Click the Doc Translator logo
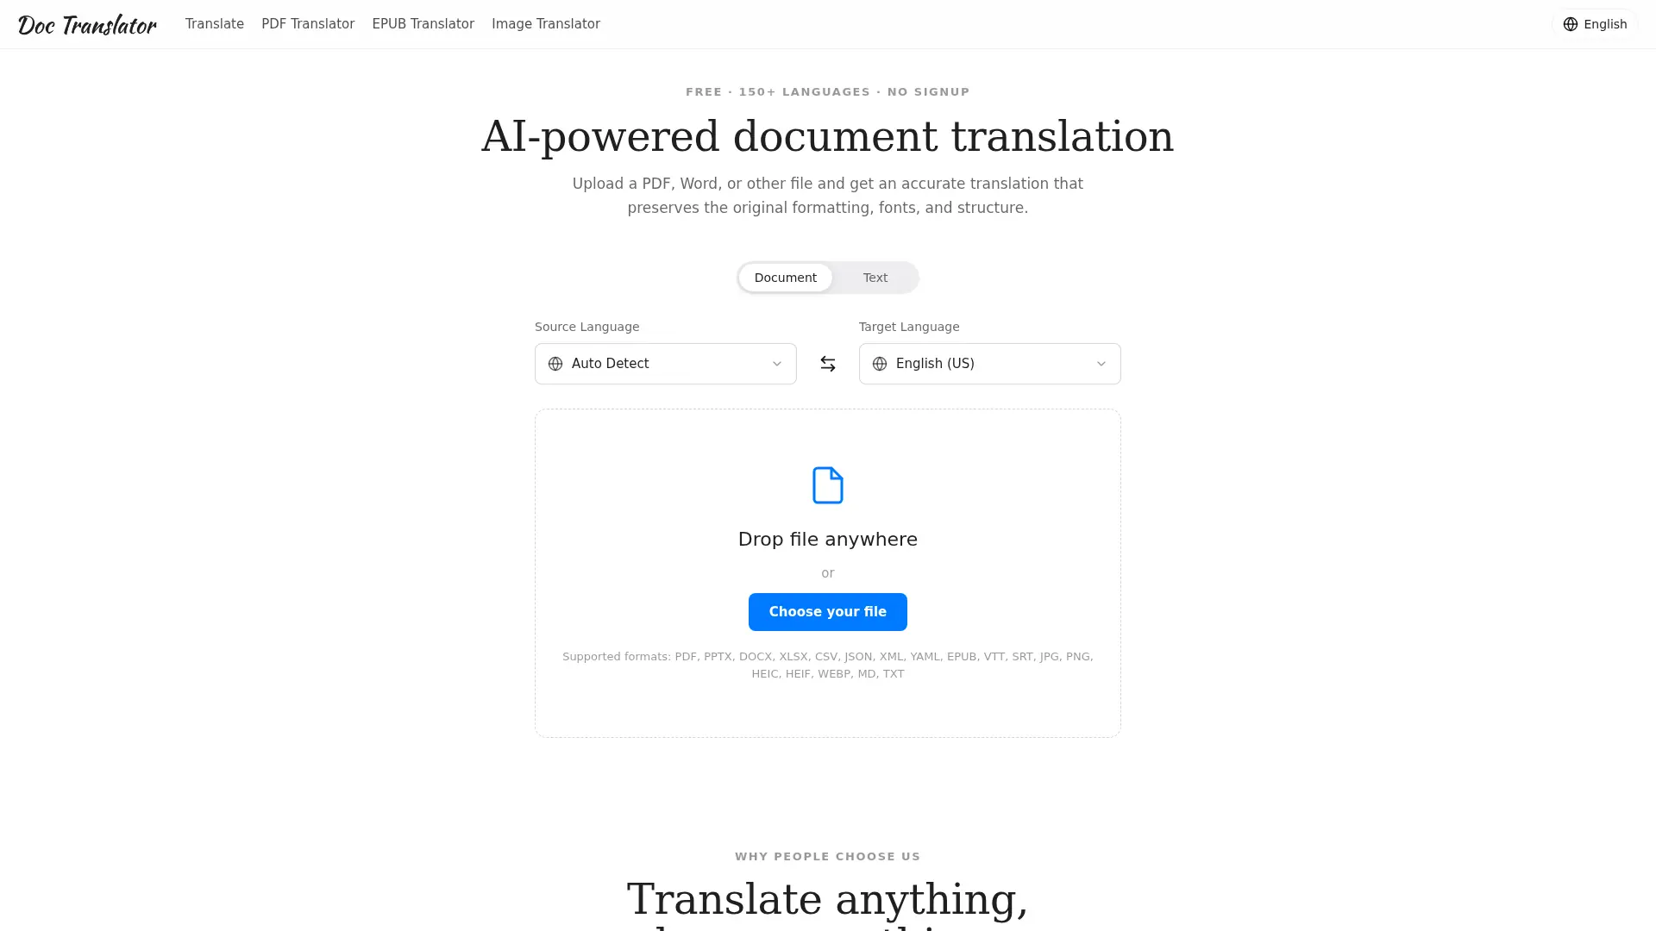 [87, 24]
